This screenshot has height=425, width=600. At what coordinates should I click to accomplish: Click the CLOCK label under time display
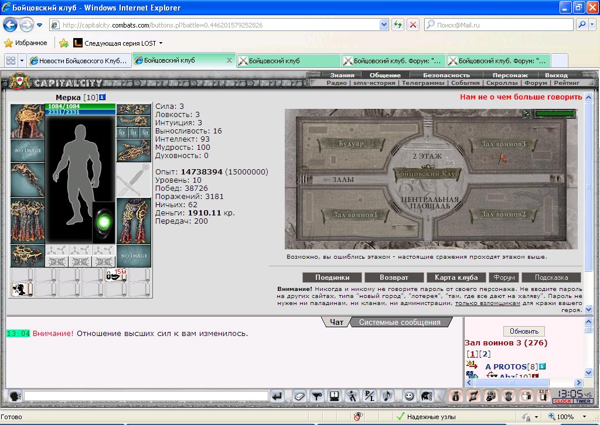coord(562,401)
